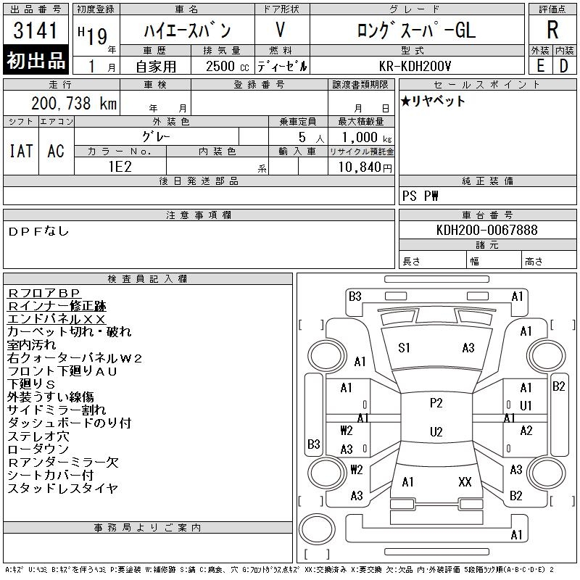Select the note 外装うすい線傷
Image resolution: width=580 pixels, height=580 pixels.
[50, 397]
